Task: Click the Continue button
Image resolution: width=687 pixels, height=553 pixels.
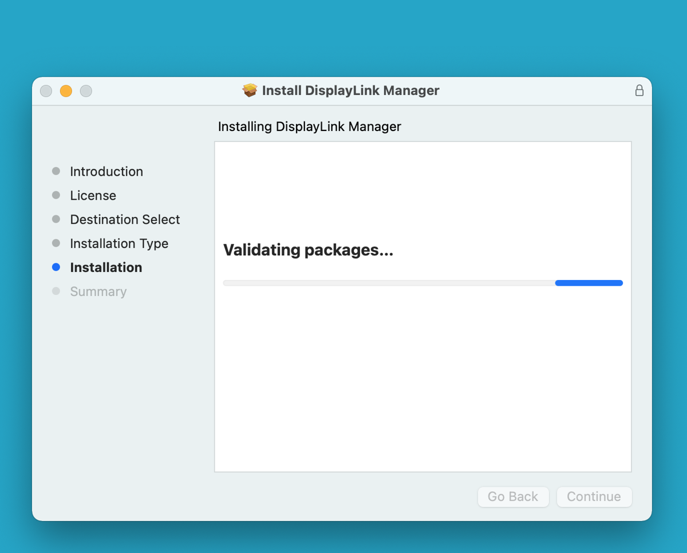Action: coord(594,497)
